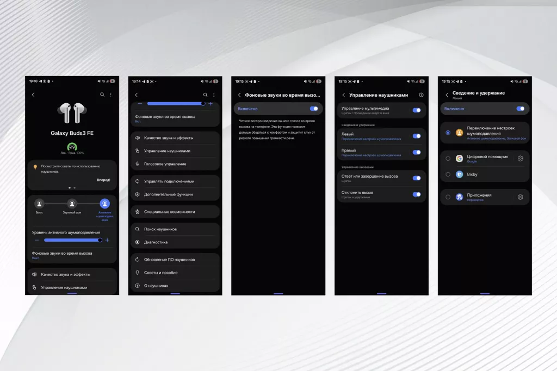The height and width of the screenshot is (371, 557).
Task: Tap the Google assistant icon
Action: pos(459,159)
